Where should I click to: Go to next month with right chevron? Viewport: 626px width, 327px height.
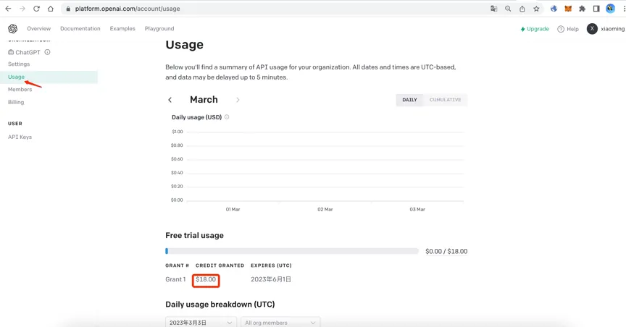click(x=238, y=100)
